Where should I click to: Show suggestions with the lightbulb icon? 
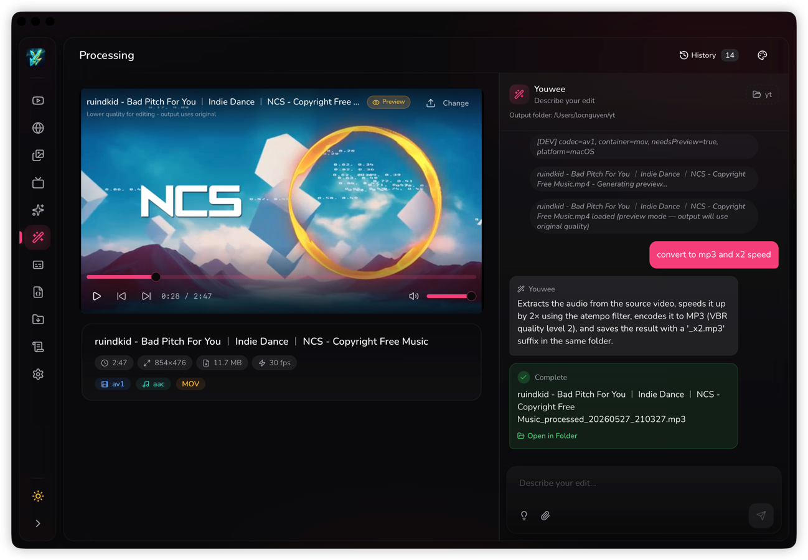pos(524,516)
